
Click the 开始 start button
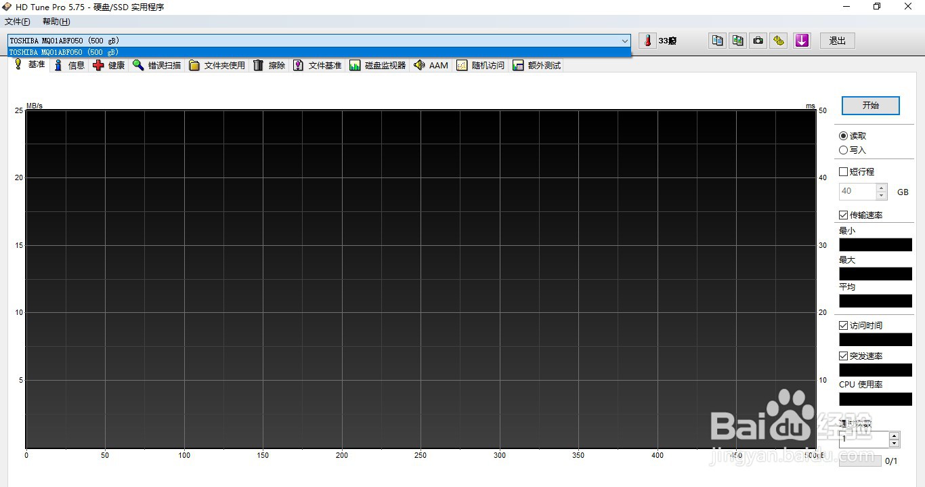(x=870, y=106)
